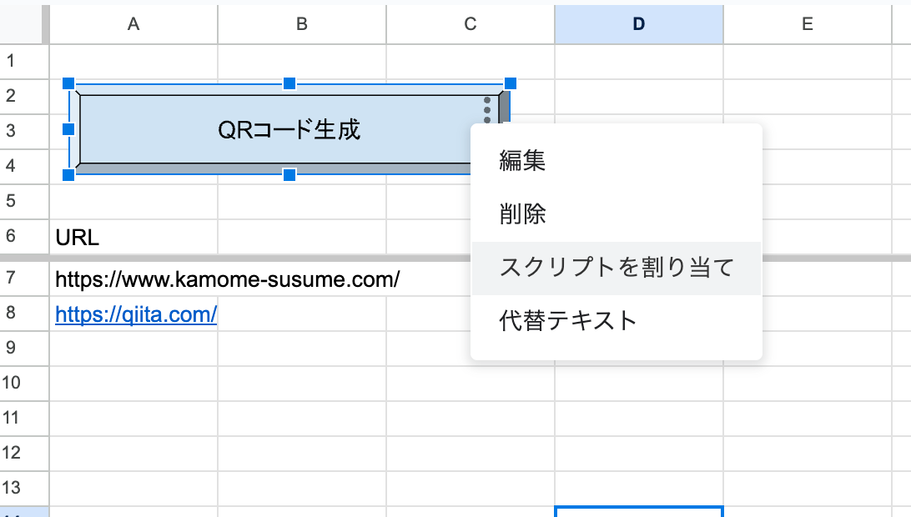Select row 13 header

[23, 489]
